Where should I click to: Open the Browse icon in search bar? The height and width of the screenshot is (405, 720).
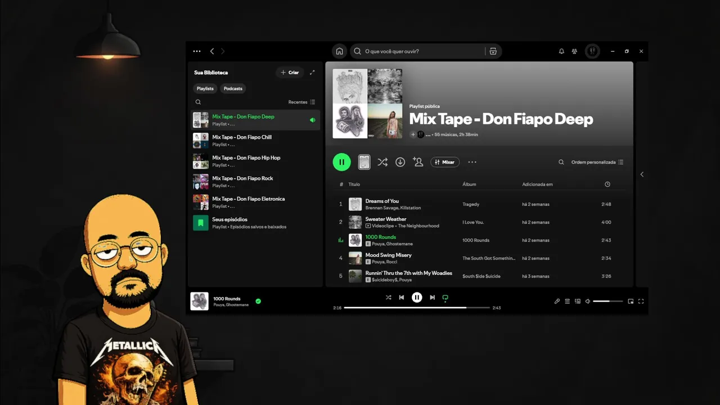[493, 51]
